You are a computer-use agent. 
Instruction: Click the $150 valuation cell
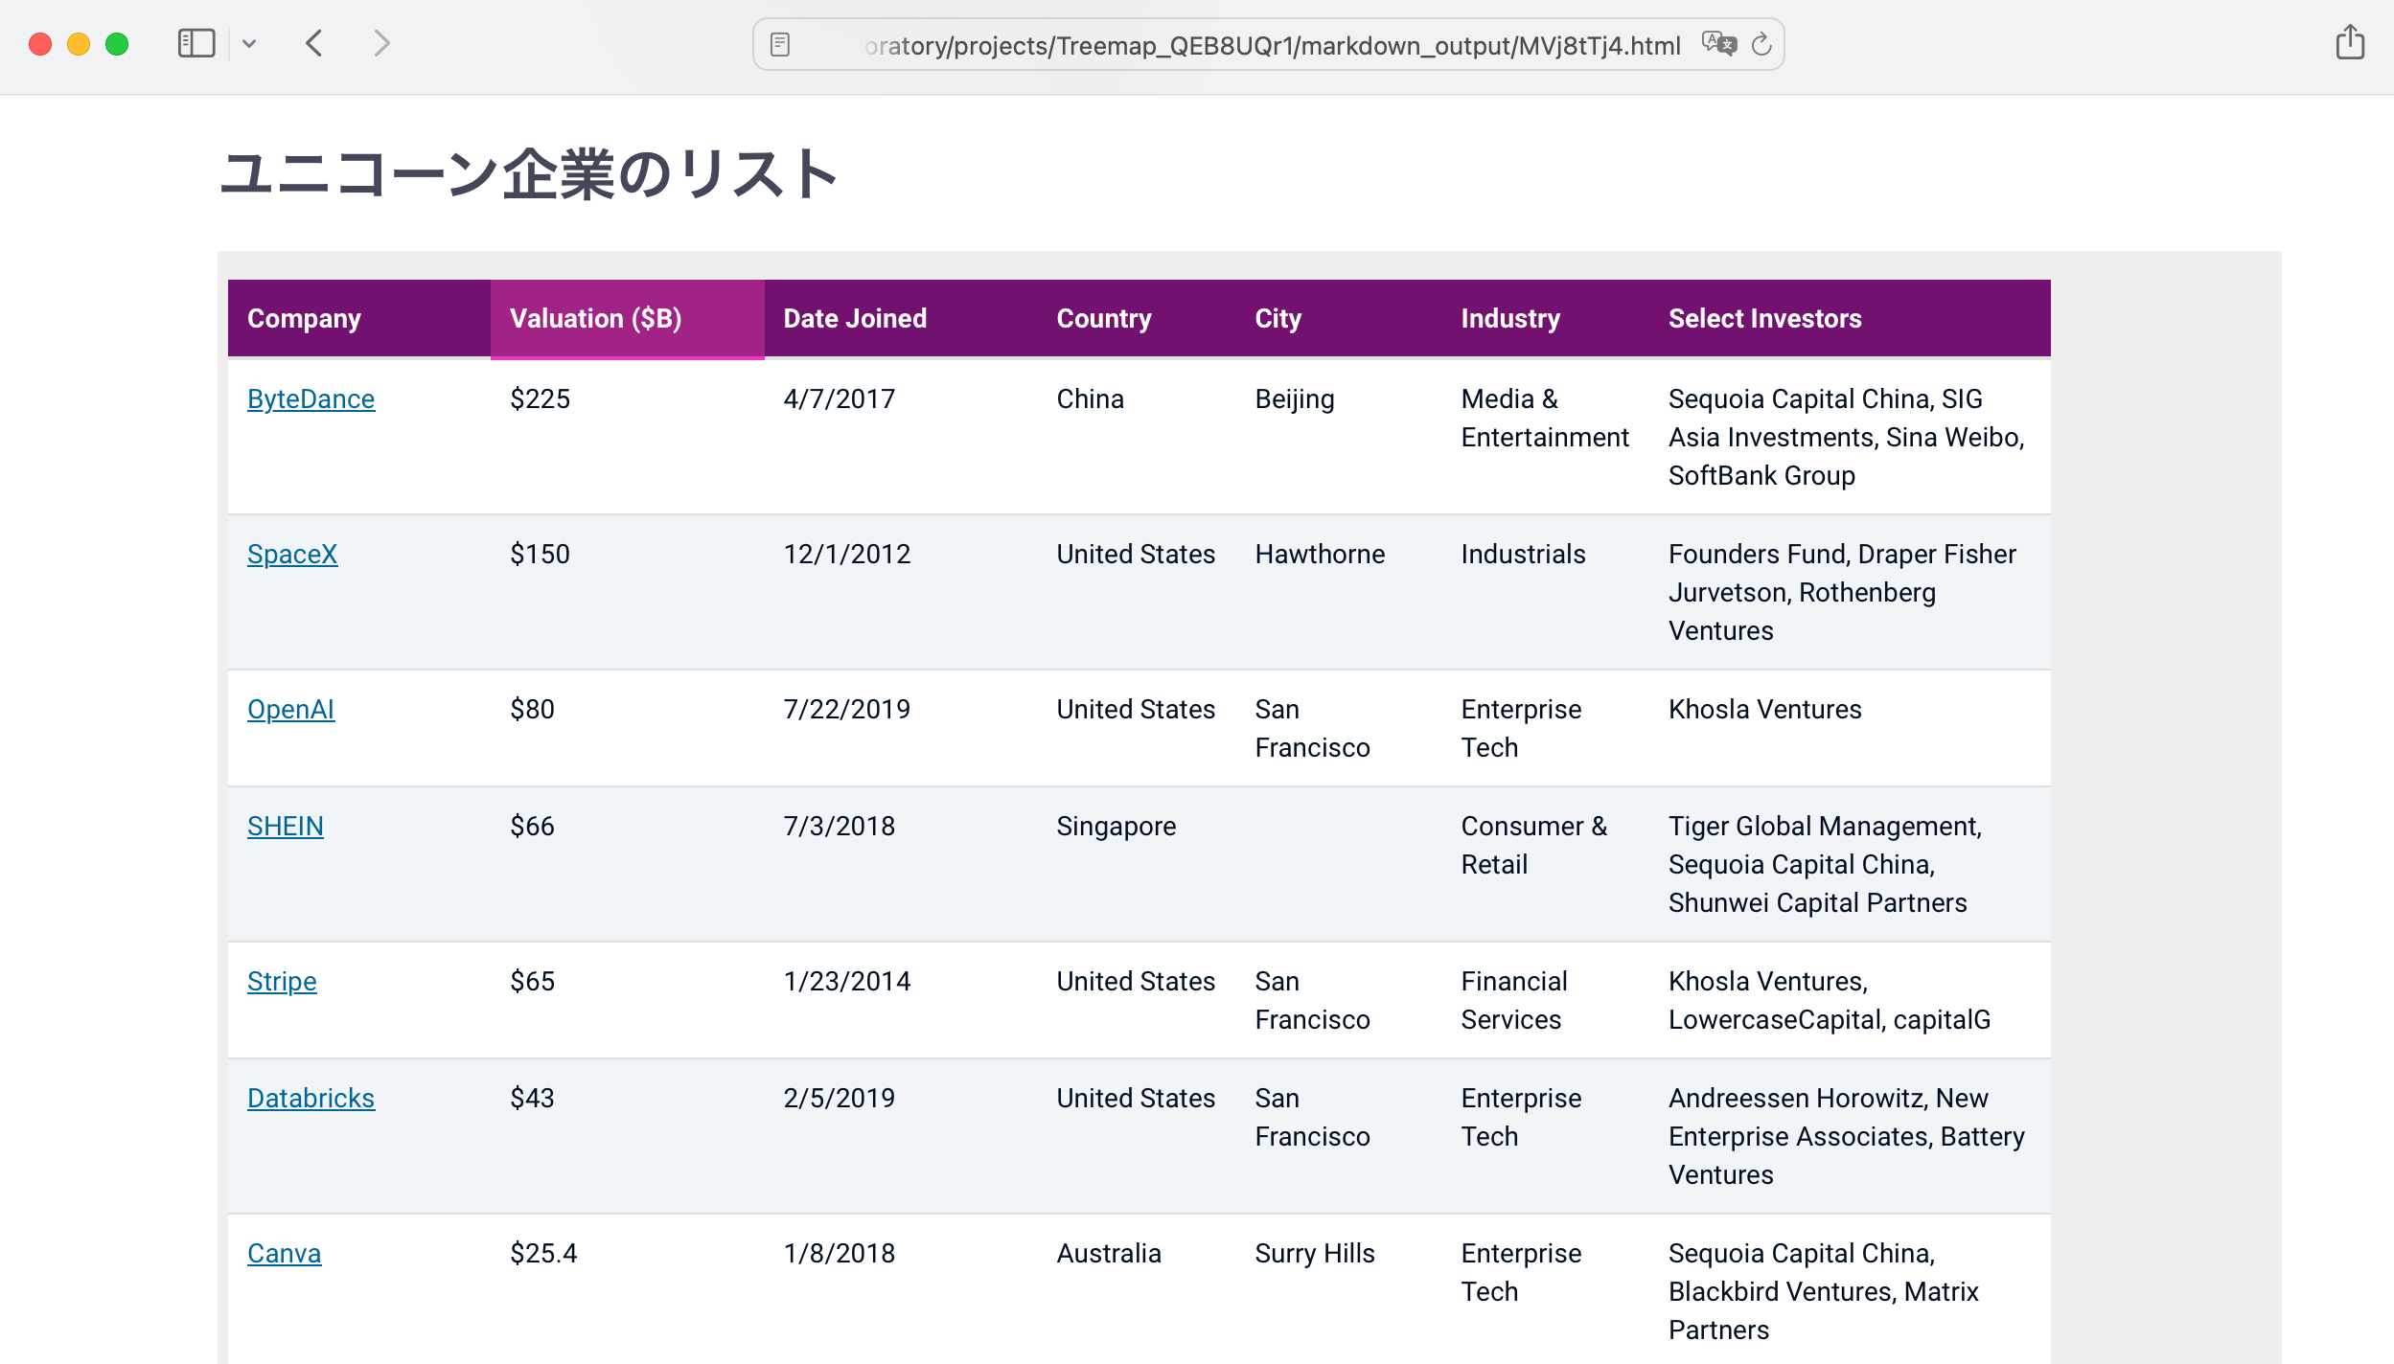pos(627,592)
